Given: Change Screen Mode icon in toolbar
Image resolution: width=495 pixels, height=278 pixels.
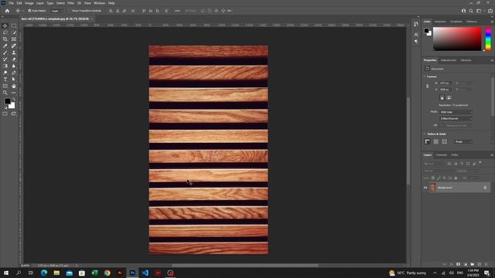Looking at the screenshot, I should point(14,114).
